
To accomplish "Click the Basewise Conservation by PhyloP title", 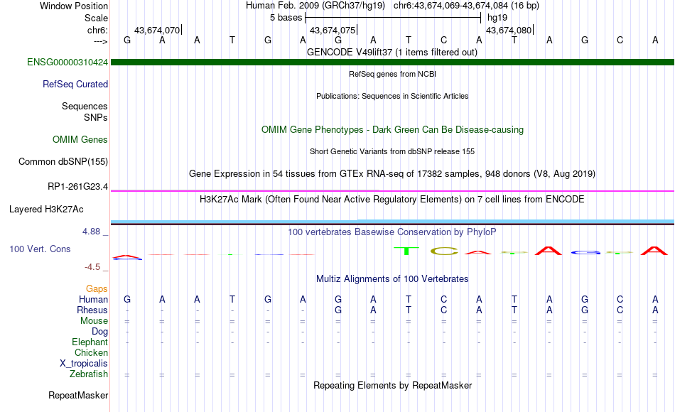I will [392, 232].
